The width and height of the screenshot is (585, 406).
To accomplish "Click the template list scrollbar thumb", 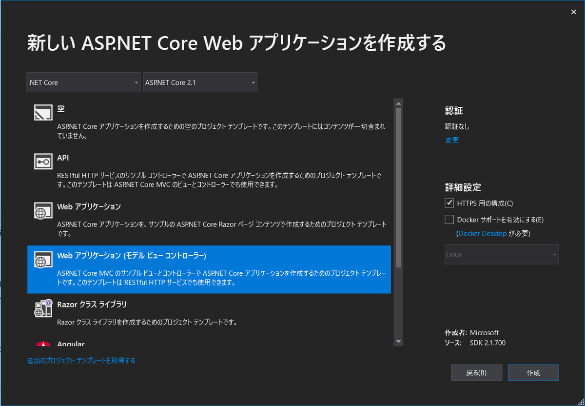I will point(398,187).
